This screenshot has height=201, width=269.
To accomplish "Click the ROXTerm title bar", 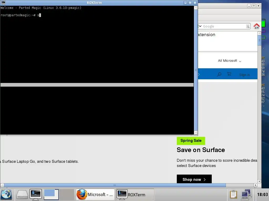I will point(94,3).
